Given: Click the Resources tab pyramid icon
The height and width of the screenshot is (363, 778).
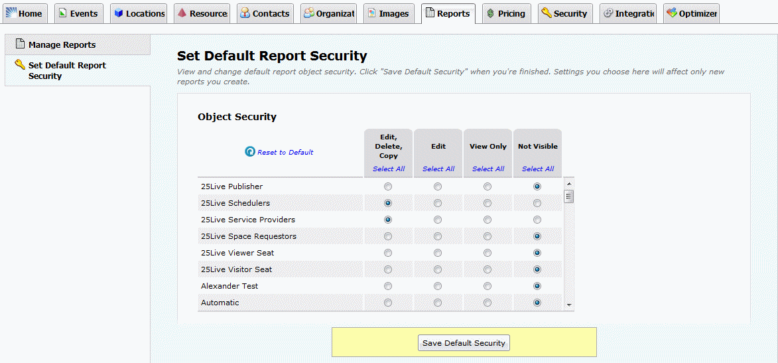Looking at the screenshot, I should pos(182,13).
